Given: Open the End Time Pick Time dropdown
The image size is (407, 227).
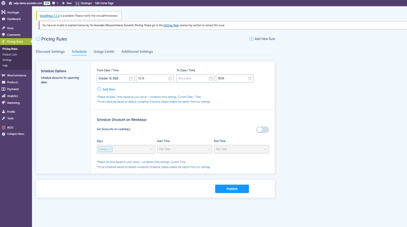Looking at the screenshot, I should tap(241, 149).
